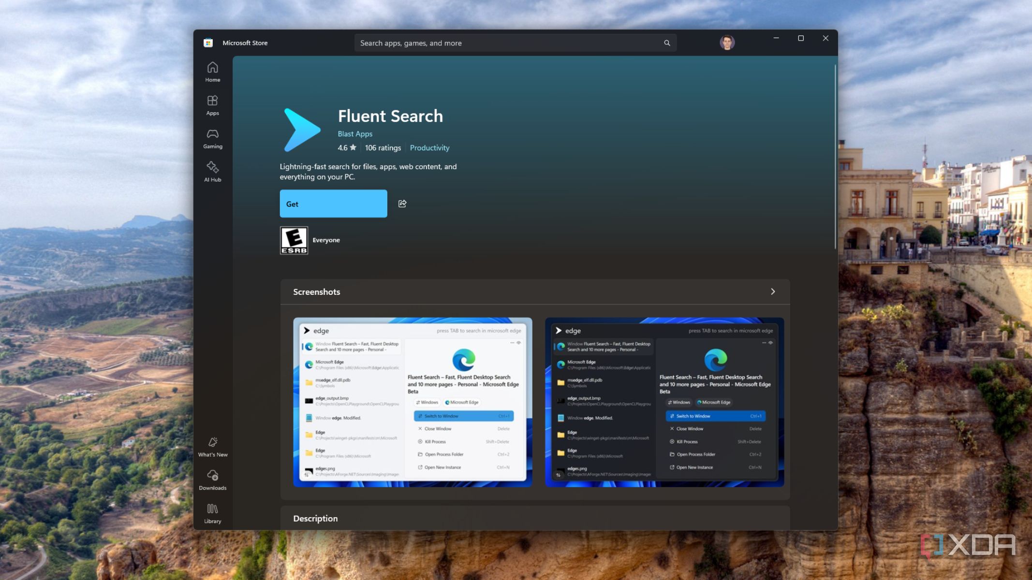Open the Blast Apps publisher link
Screen dimensions: 1032x580
[355, 134]
